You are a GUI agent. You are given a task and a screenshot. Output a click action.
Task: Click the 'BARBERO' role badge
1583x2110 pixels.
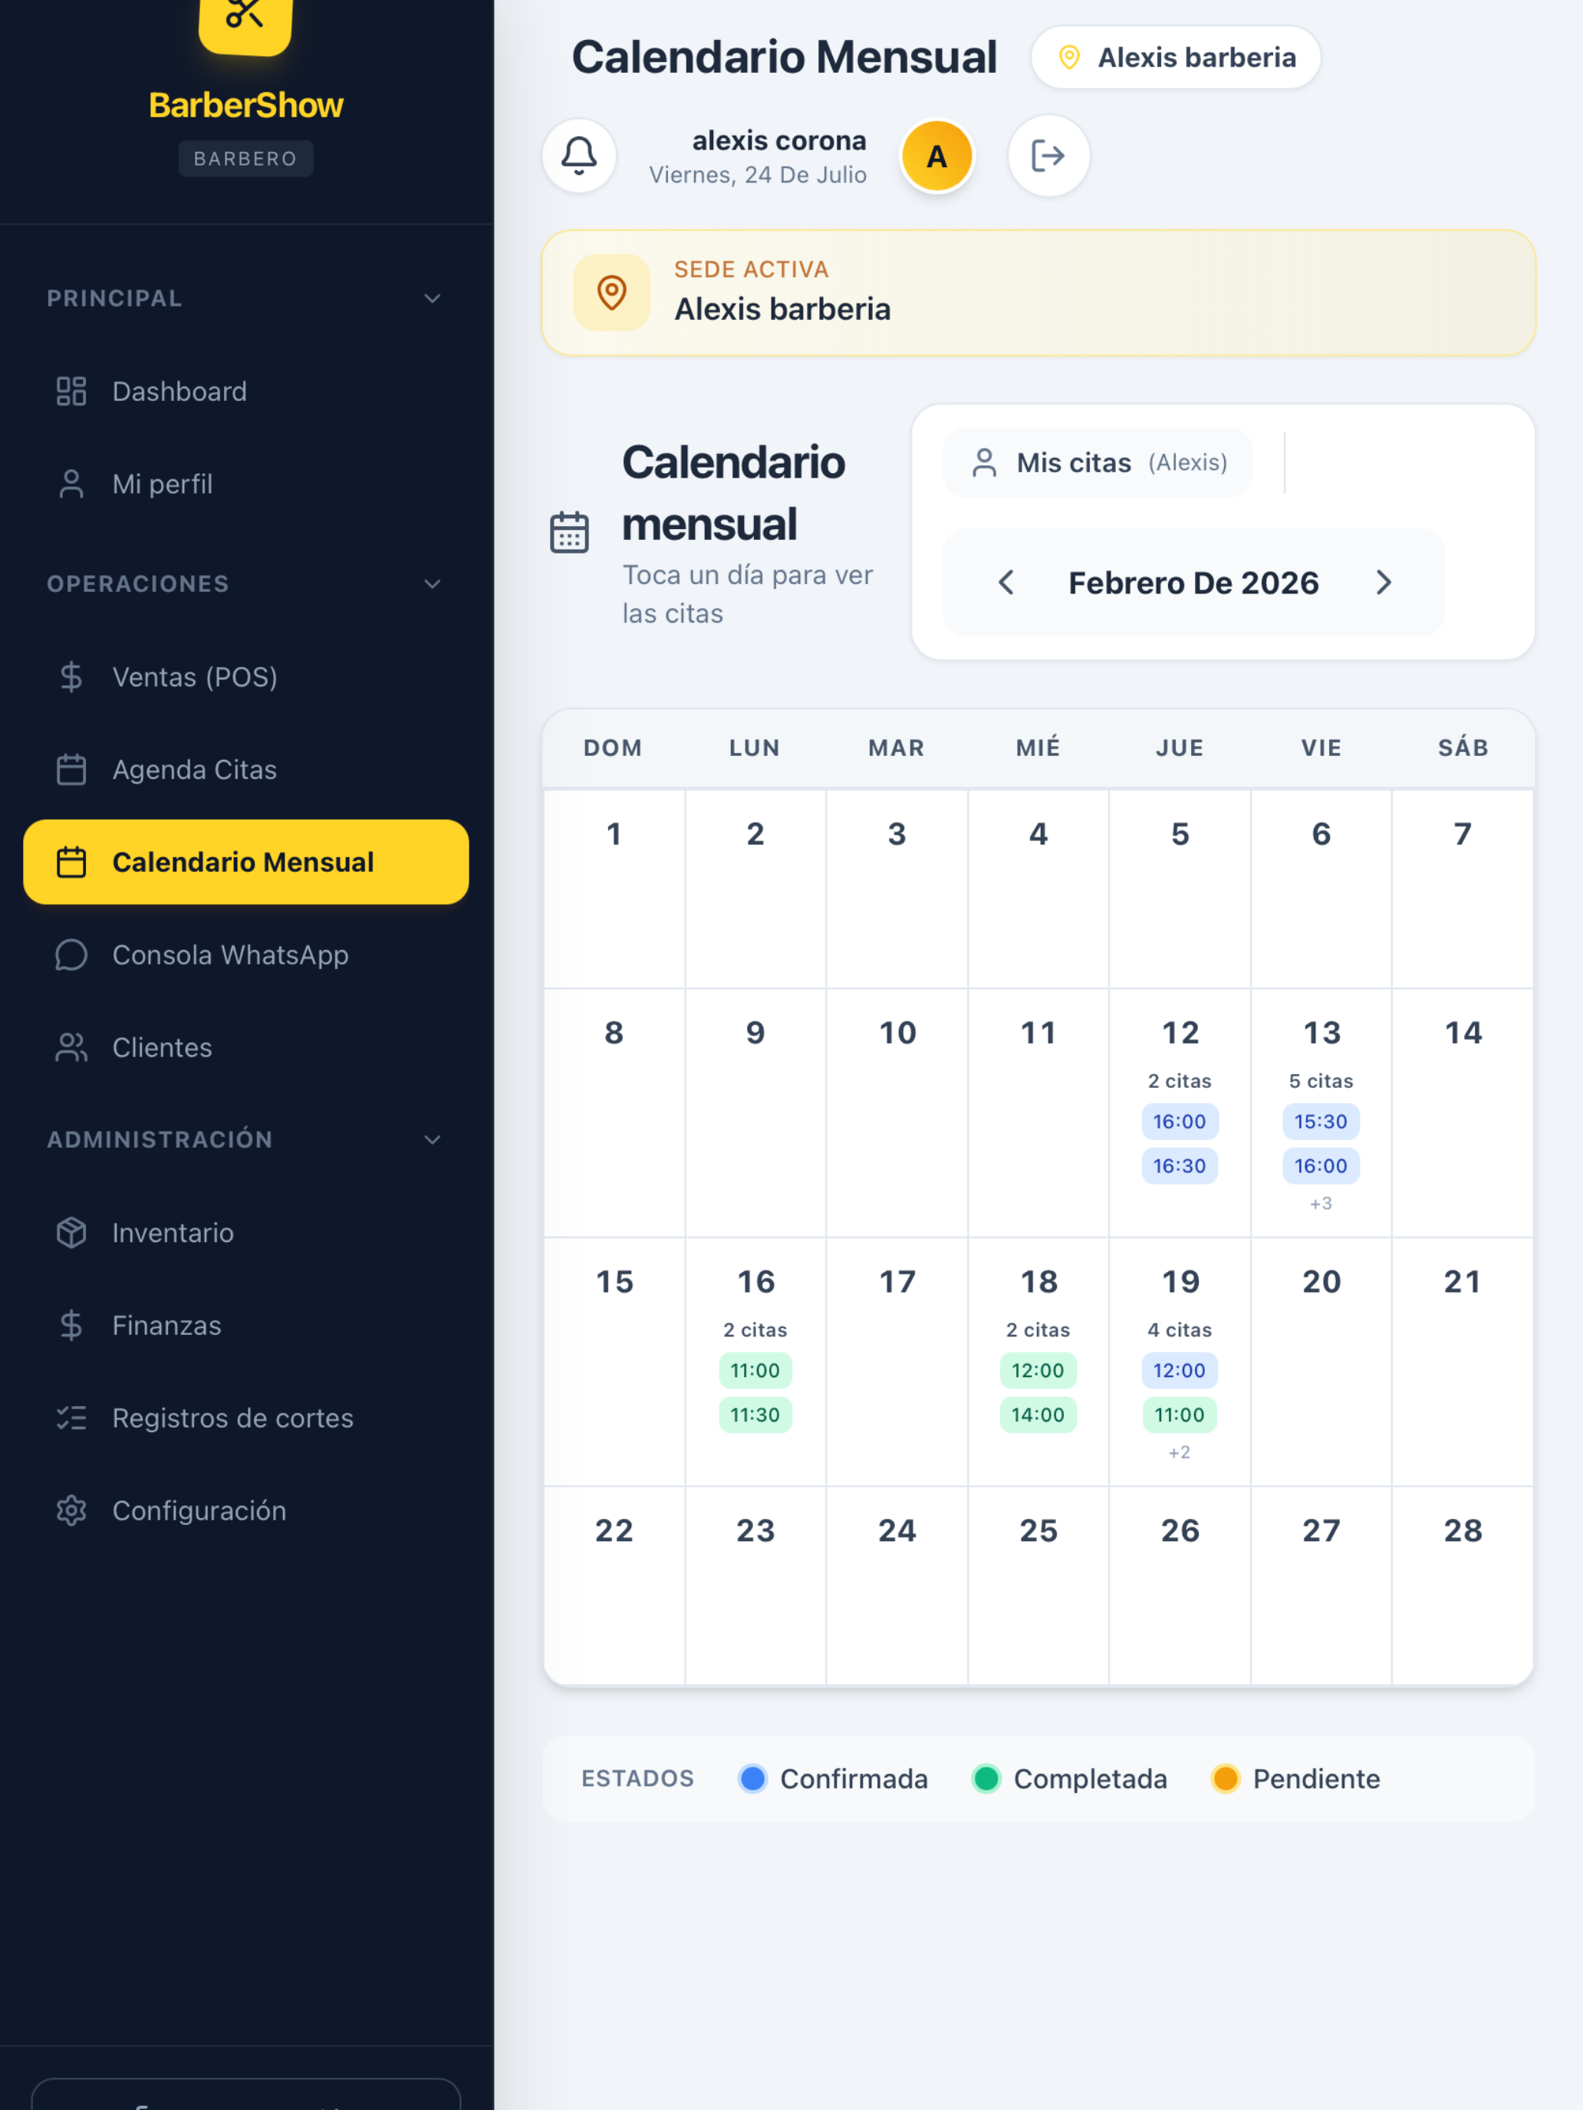[x=245, y=159]
